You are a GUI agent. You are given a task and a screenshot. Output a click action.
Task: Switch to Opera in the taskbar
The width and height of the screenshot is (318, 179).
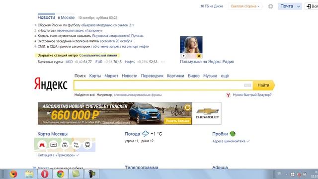45,174
